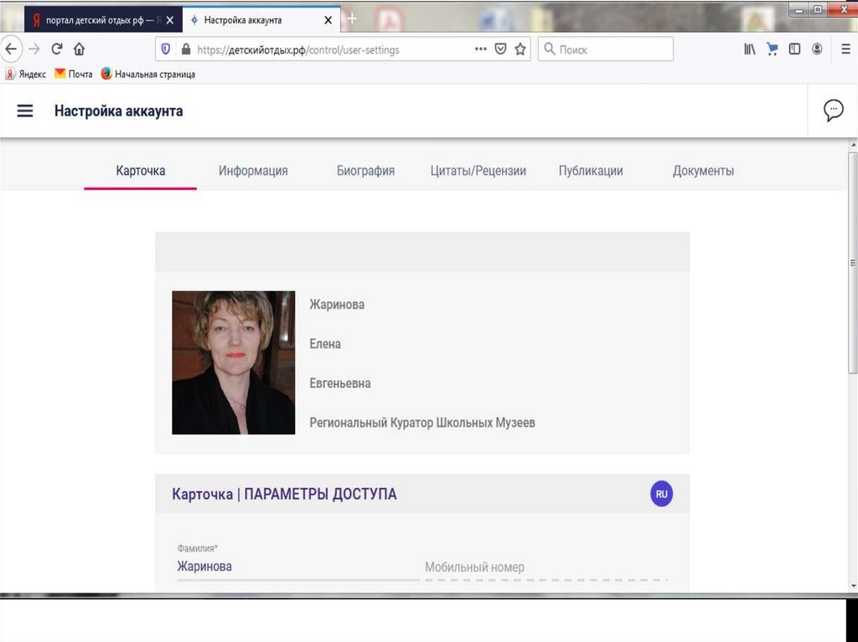
Task: Click the user profile photo
Action: (233, 362)
